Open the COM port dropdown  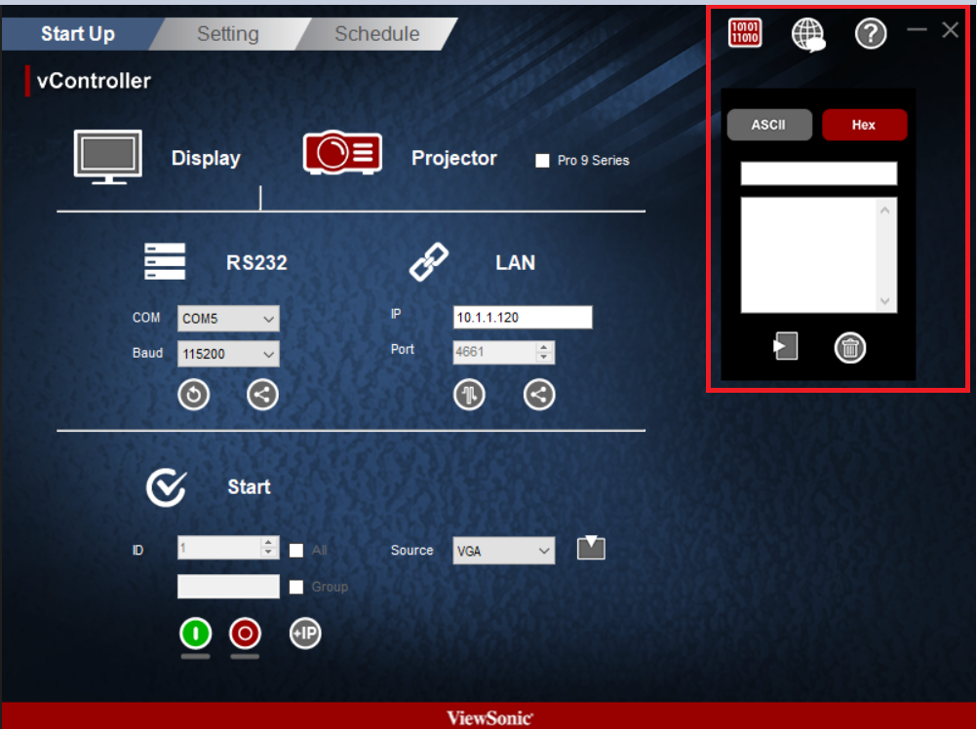(x=228, y=318)
